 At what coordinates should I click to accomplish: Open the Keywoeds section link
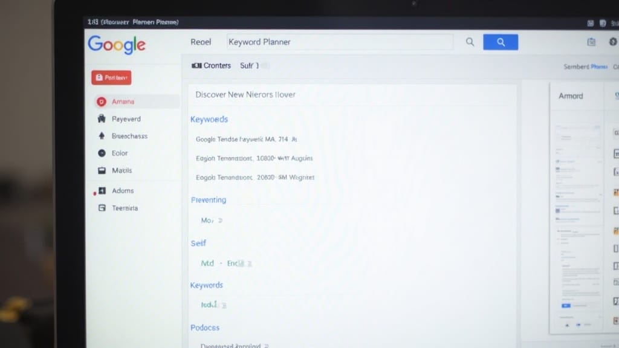(209, 119)
